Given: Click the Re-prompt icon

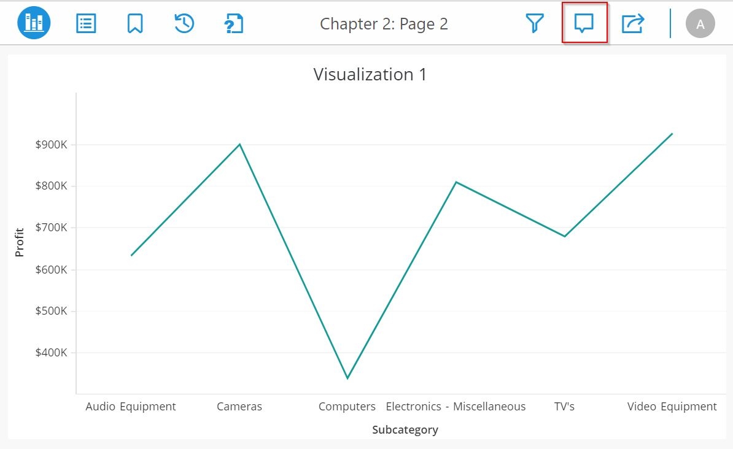Looking at the screenshot, I should click(x=234, y=23).
